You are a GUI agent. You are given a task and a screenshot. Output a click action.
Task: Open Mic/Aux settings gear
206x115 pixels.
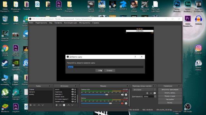click(x=126, y=103)
